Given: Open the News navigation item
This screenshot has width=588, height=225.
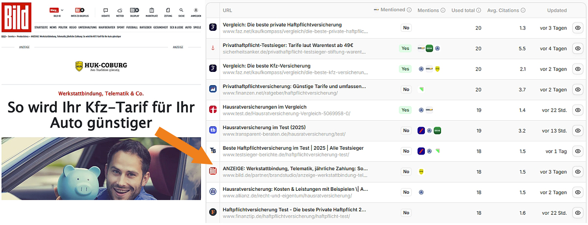Looking at the screenshot, I should pos(53,28).
